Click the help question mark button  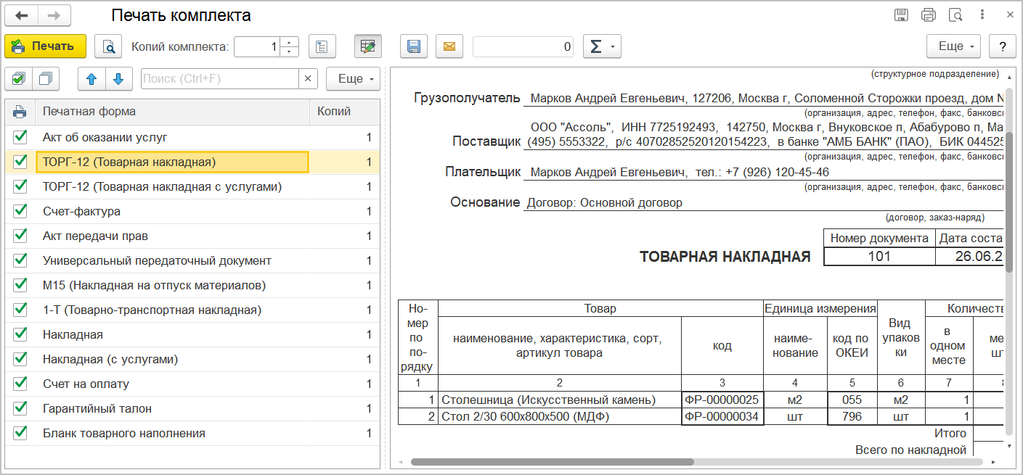point(1003,46)
